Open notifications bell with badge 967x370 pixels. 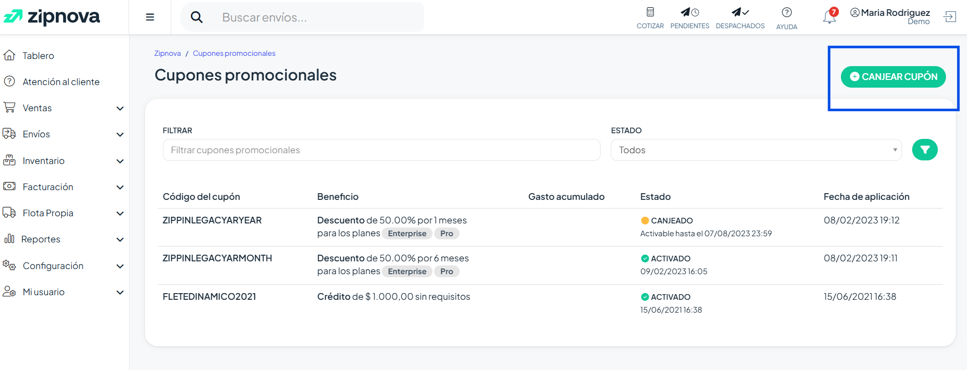(830, 16)
